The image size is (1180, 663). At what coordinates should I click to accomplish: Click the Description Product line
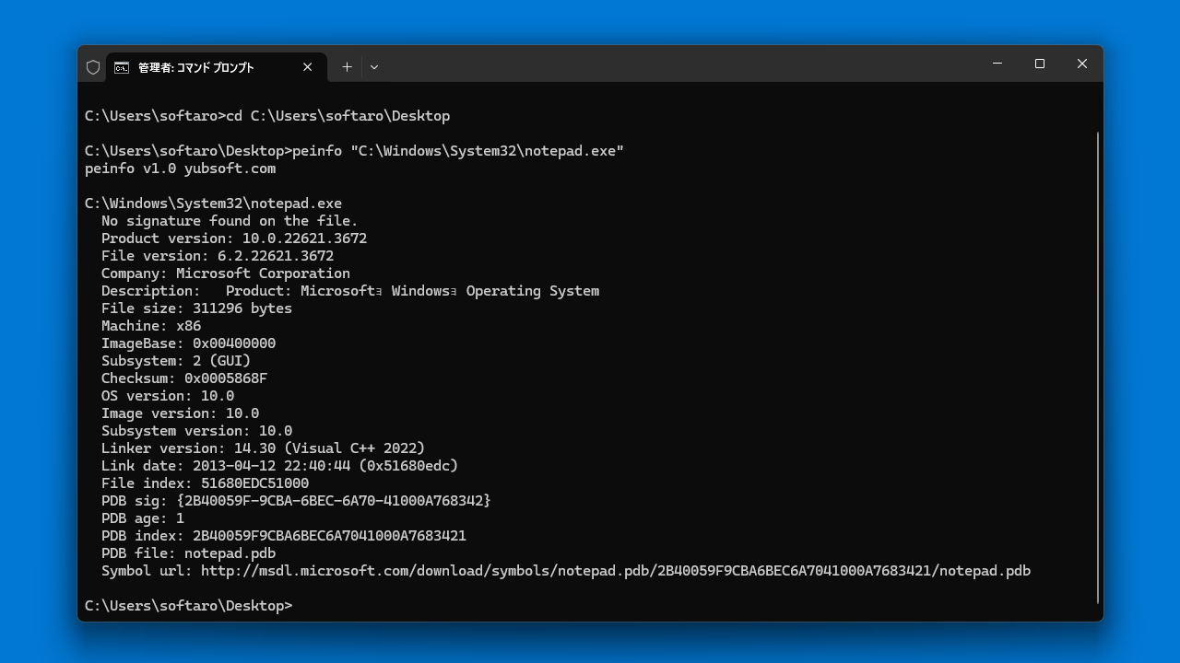coord(350,291)
